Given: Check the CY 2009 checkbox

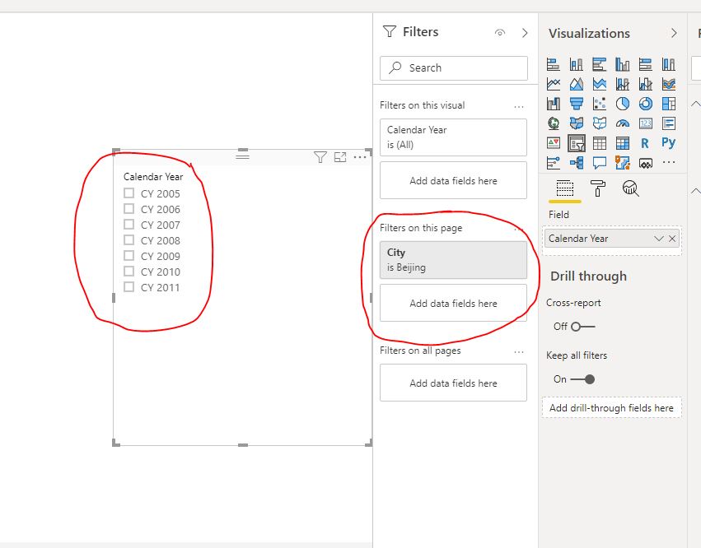Looking at the screenshot, I should point(129,255).
